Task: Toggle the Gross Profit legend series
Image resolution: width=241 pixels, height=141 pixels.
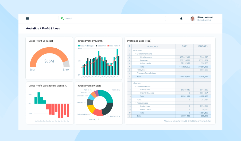Action: click(x=101, y=46)
